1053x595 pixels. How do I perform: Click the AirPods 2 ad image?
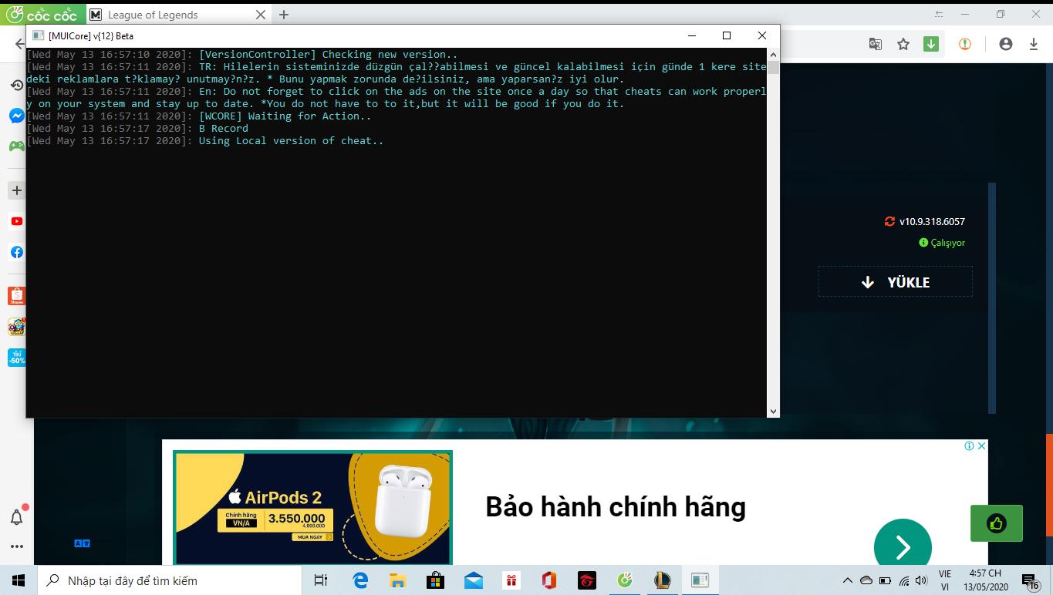tap(312, 507)
